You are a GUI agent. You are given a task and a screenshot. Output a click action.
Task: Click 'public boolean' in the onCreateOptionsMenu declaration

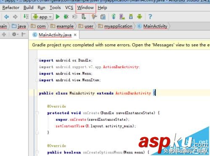click(64, 152)
